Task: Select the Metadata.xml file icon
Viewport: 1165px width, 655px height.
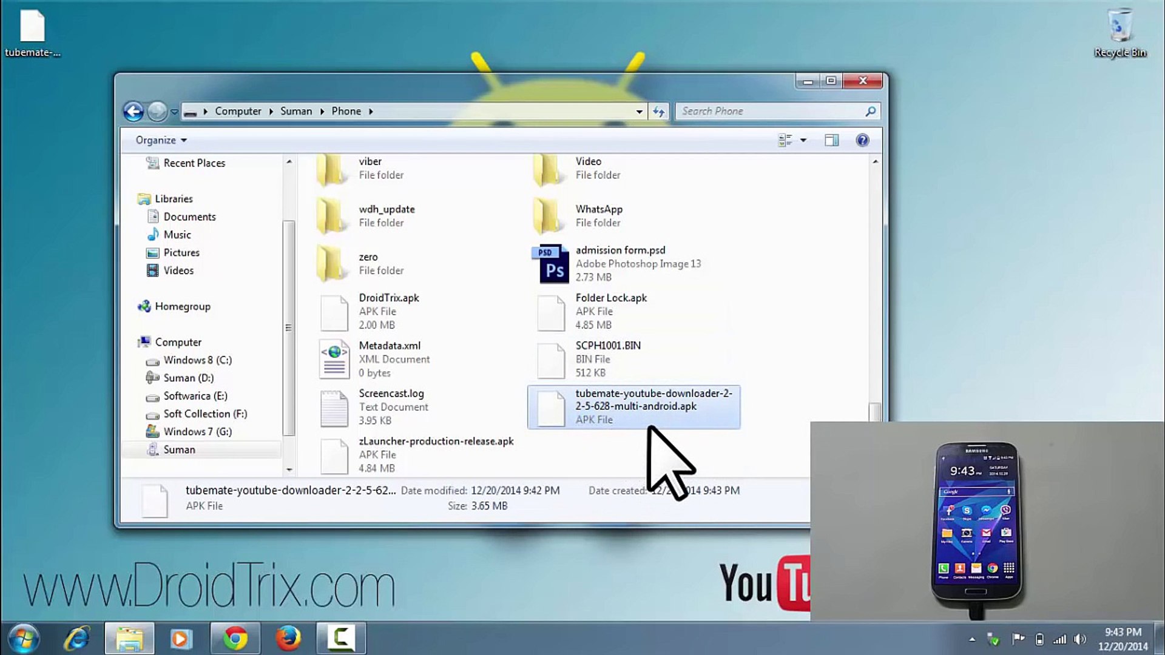Action: point(334,358)
